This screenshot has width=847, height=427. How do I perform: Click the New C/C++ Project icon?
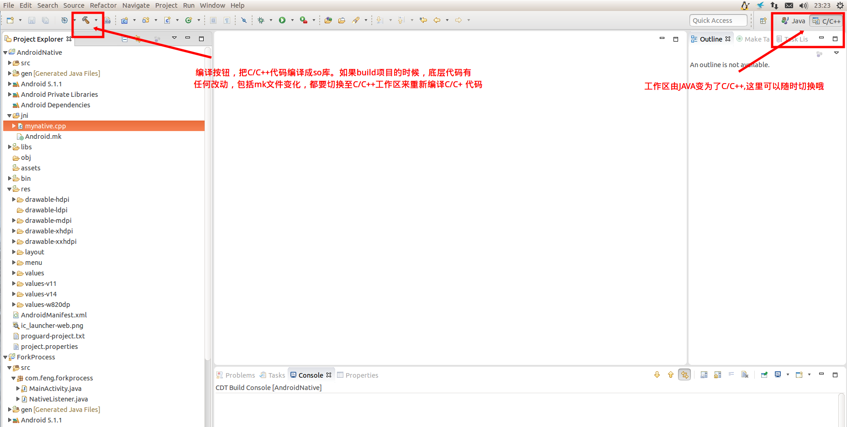click(124, 20)
